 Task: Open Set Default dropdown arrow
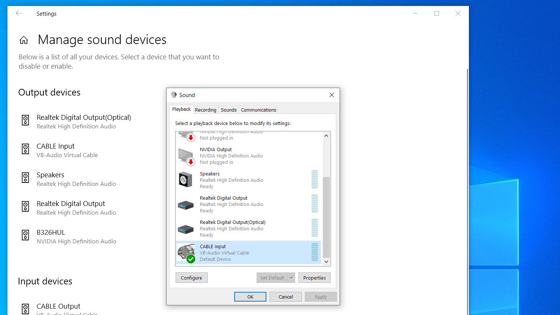292,278
